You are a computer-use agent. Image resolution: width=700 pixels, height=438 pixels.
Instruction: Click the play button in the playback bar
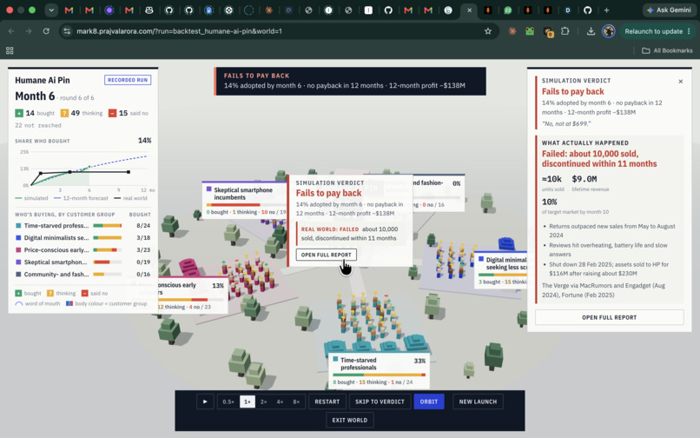pos(205,401)
